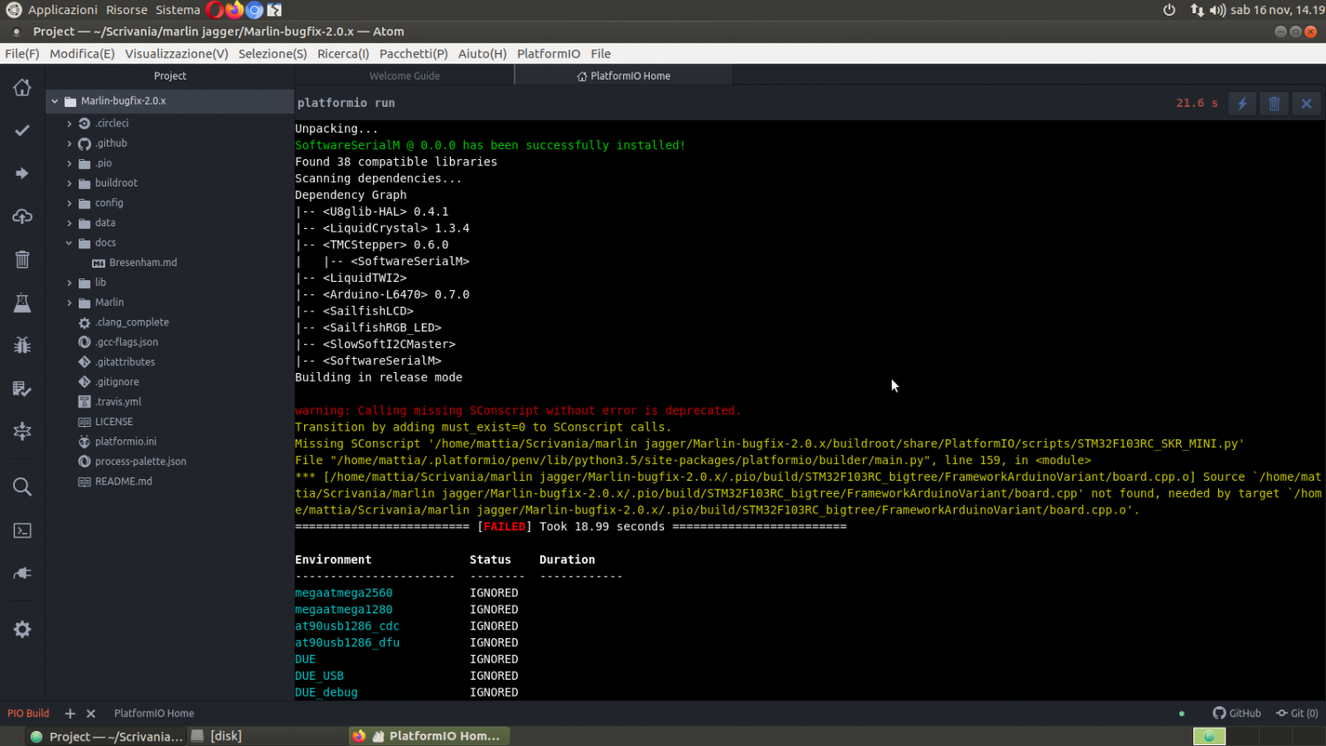This screenshot has height=746, width=1326.
Task: Start debugging with the bug icon
Action: click(22, 345)
